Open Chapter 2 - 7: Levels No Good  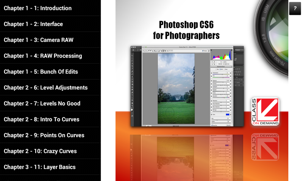coord(50,103)
